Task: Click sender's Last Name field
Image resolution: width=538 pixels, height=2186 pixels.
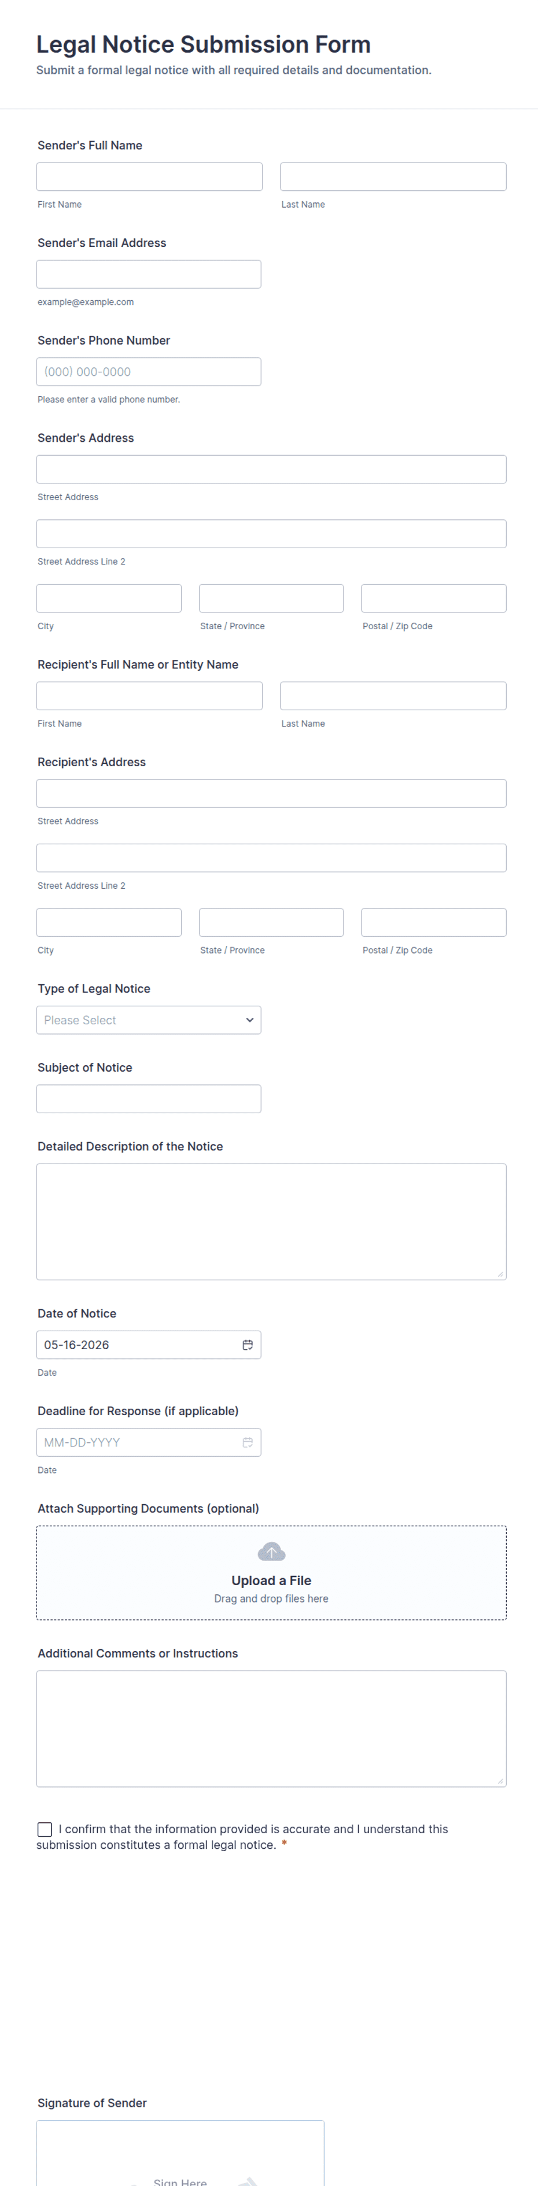Action: pyautogui.click(x=393, y=176)
